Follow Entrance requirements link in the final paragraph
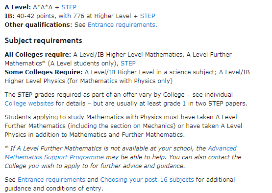The image size is (272, 193). (51, 180)
